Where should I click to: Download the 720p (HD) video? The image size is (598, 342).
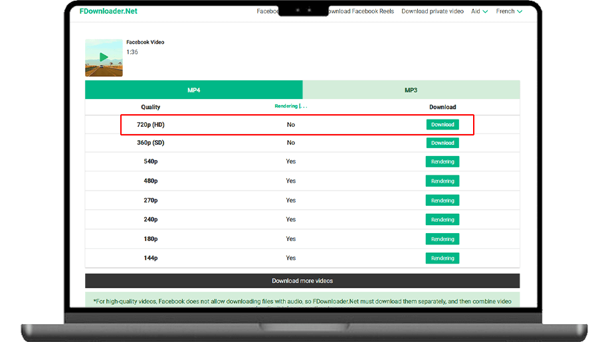pyautogui.click(x=443, y=125)
